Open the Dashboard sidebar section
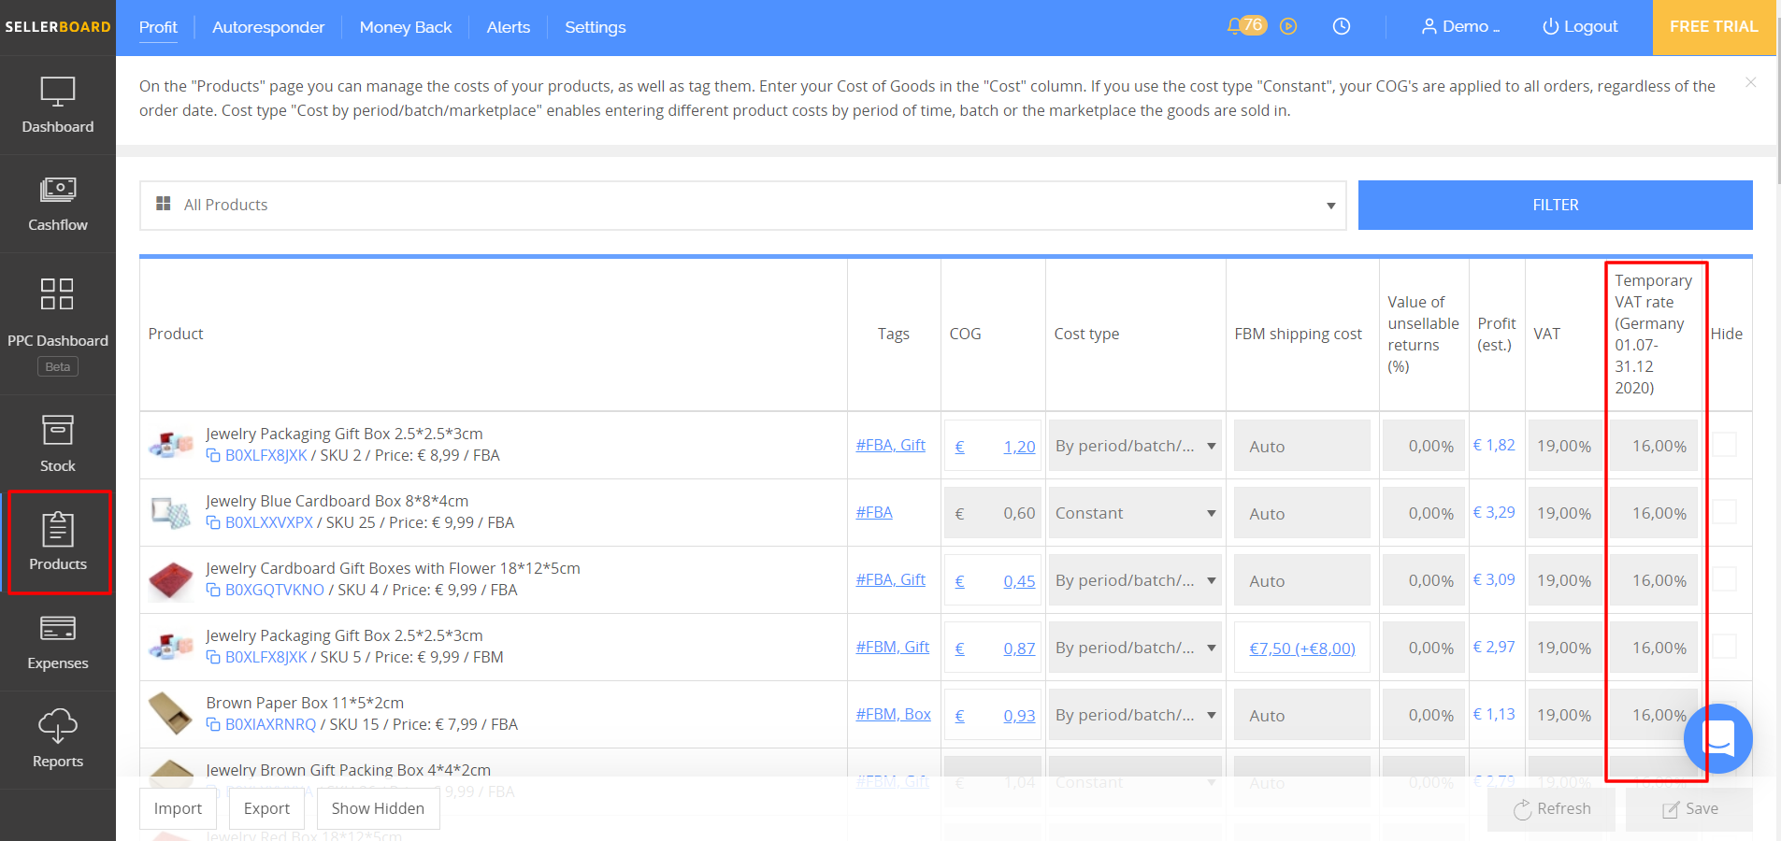 pos(58,106)
